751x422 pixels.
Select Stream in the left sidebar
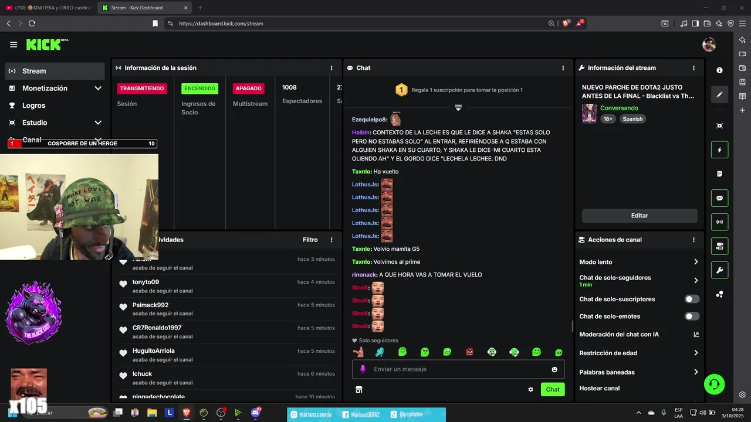click(x=55, y=71)
